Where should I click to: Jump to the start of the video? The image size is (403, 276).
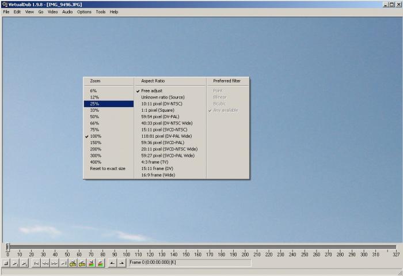click(x=36, y=263)
